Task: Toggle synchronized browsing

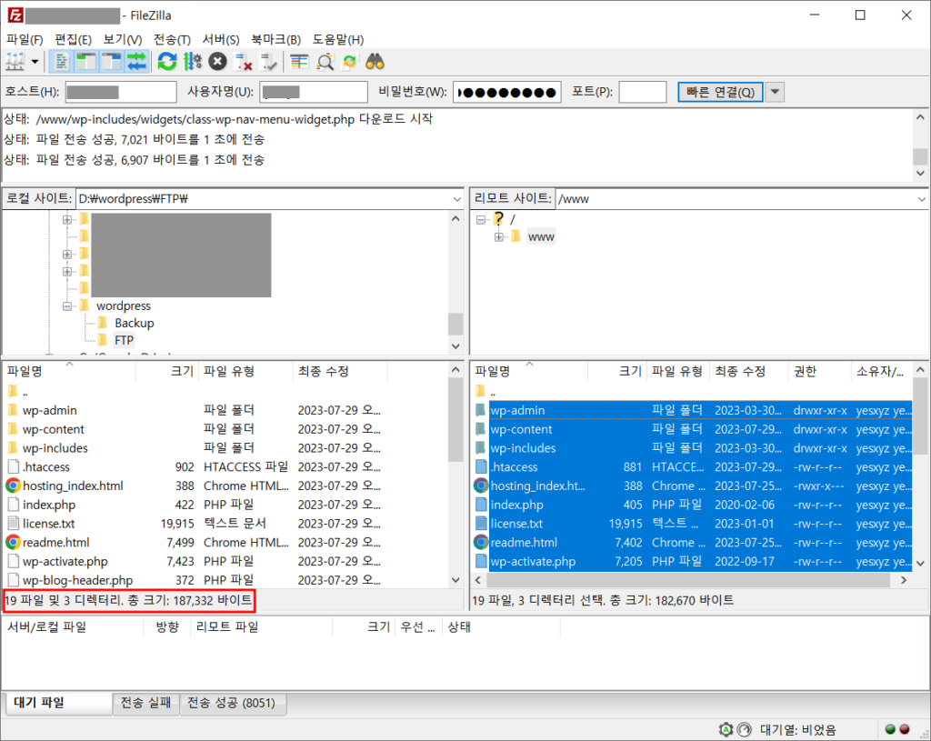Action: point(350,61)
